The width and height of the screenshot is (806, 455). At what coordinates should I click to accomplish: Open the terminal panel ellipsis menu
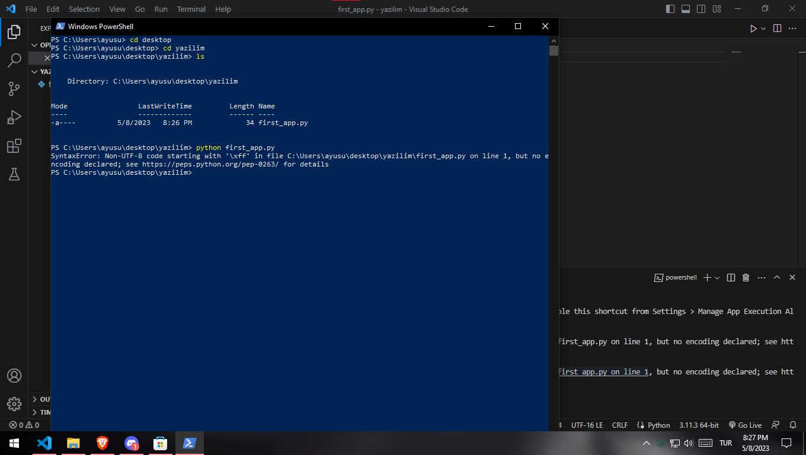[x=762, y=277]
